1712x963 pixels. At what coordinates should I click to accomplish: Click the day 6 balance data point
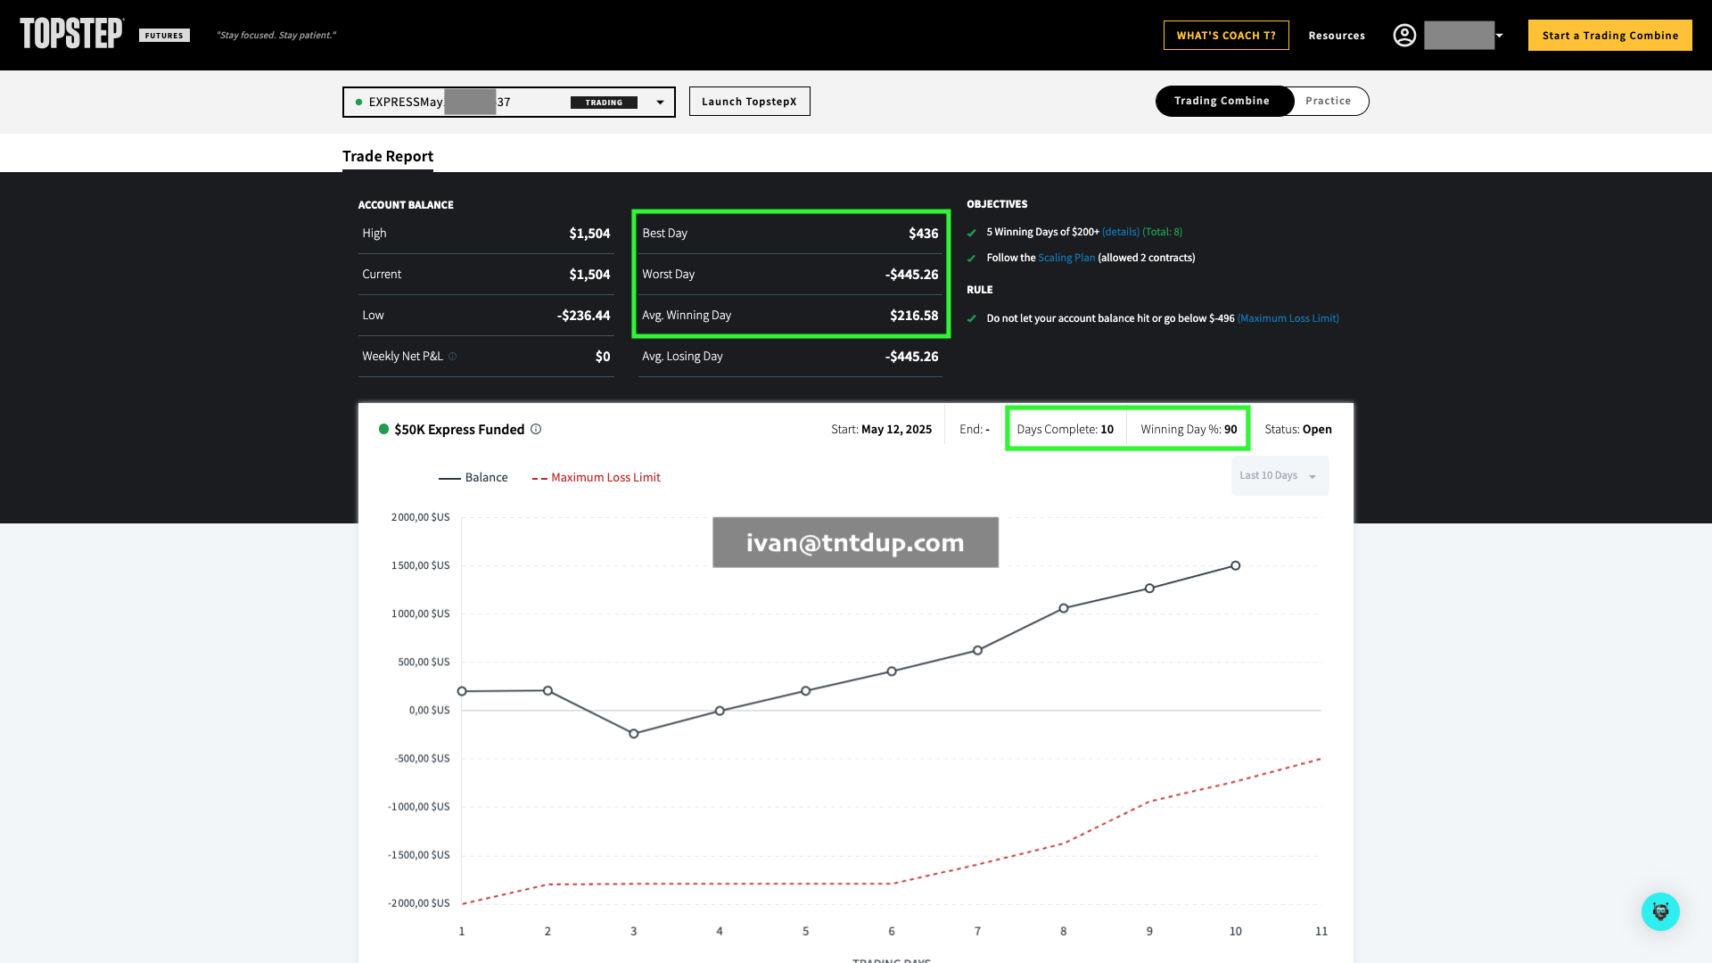click(892, 671)
